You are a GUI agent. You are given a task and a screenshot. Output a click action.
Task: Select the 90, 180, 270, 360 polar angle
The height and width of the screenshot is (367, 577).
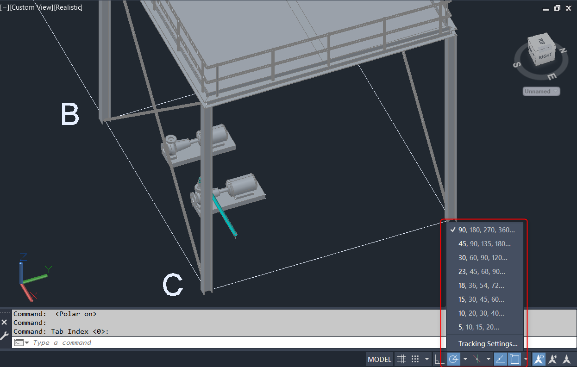(x=484, y=230)
